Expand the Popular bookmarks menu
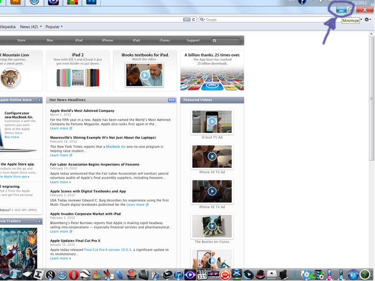 pos(54,27)
